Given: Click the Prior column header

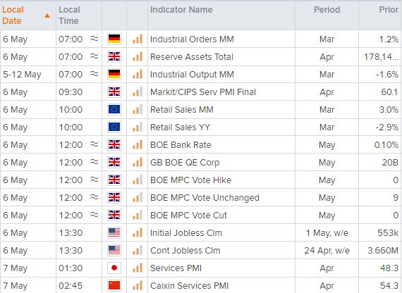Looking at the screenshot, I should 389,10.
